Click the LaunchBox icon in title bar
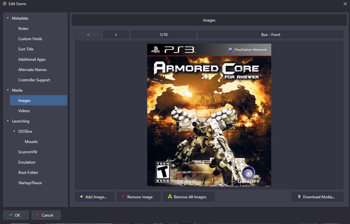Image resolution: width=350 pixels, height=224 pixels. pyautogui.click(x=4, y=4)
